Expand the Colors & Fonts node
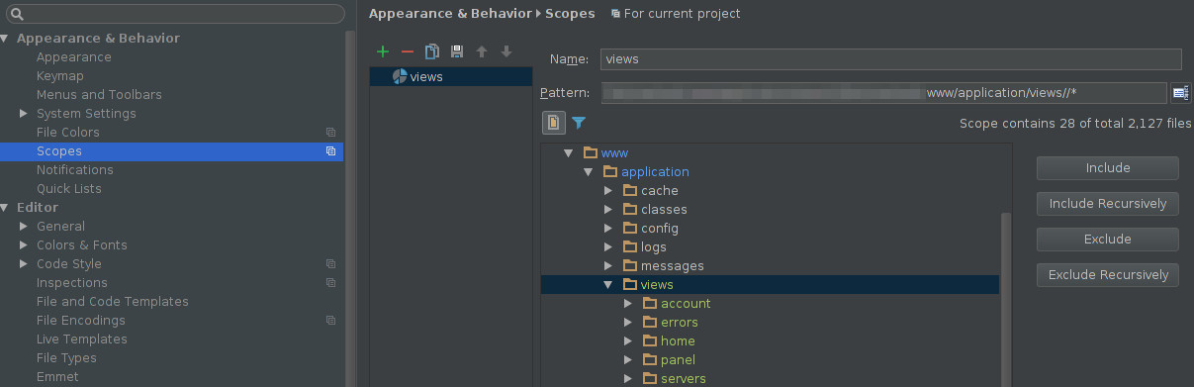 point(24,245)
